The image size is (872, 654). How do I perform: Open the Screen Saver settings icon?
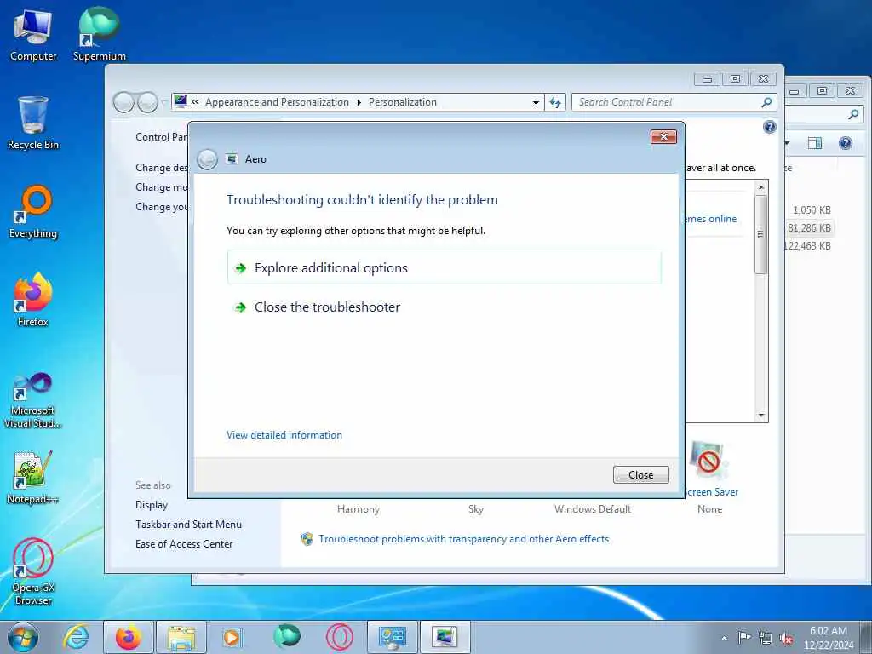(708, 462)
